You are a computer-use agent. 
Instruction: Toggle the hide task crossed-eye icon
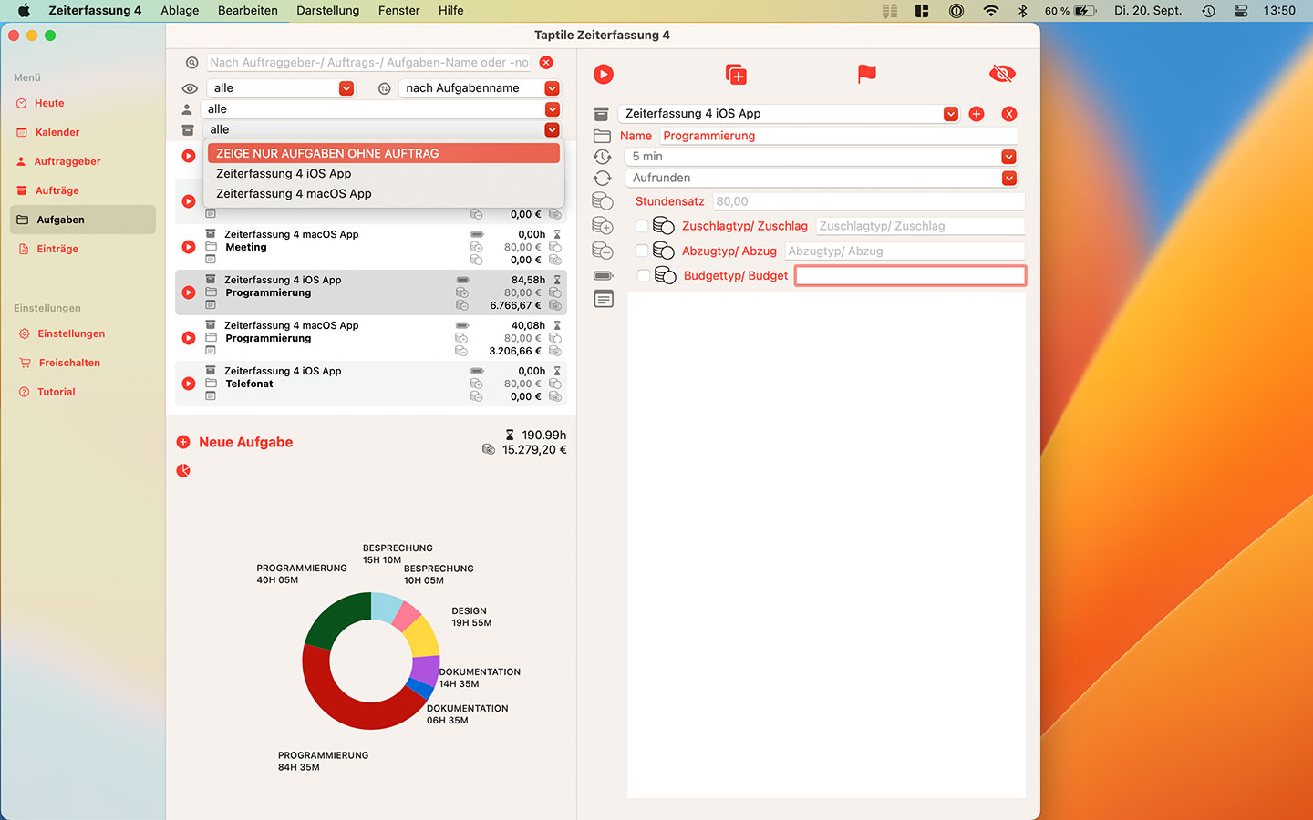point(1002,74)
